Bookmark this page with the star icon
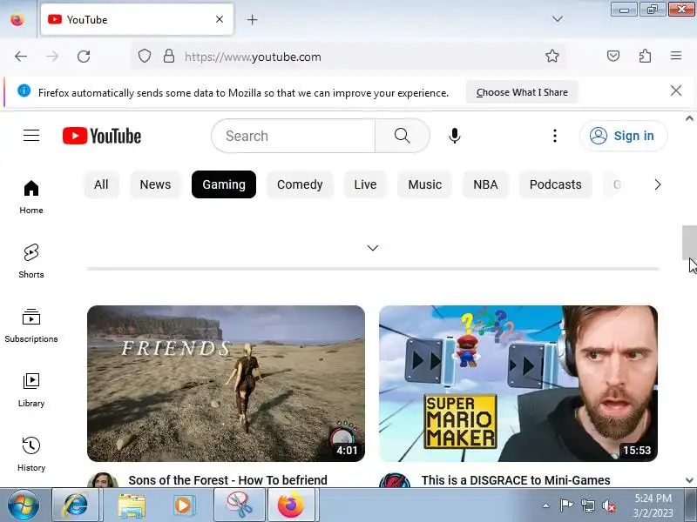The height and width of the screenshot is (522, 697). coord(552,56)
